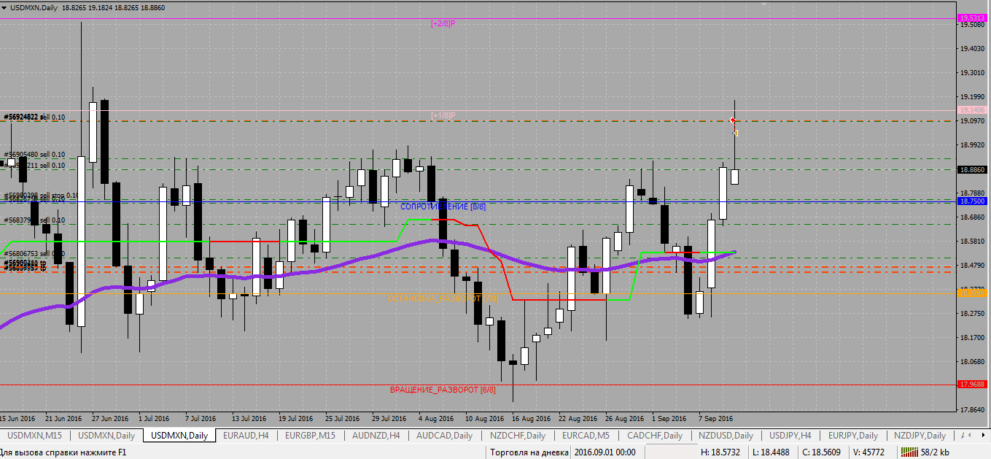The height and width of the screenshot is (459, 991).
Task: Switch to the EURJPY,Daily tab
Action: click(x=853, y=436)
